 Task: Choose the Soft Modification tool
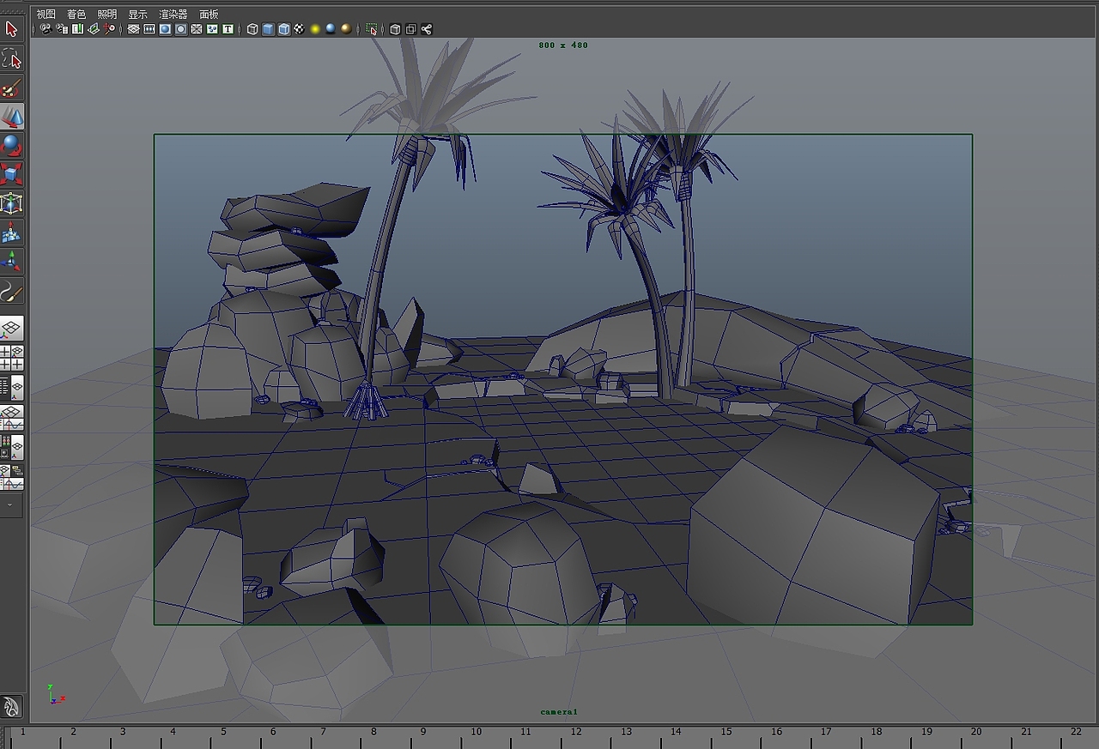[11, 233]
